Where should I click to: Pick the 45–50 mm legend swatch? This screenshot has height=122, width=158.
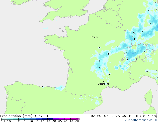pyautogui.click(x=73, y=119)
